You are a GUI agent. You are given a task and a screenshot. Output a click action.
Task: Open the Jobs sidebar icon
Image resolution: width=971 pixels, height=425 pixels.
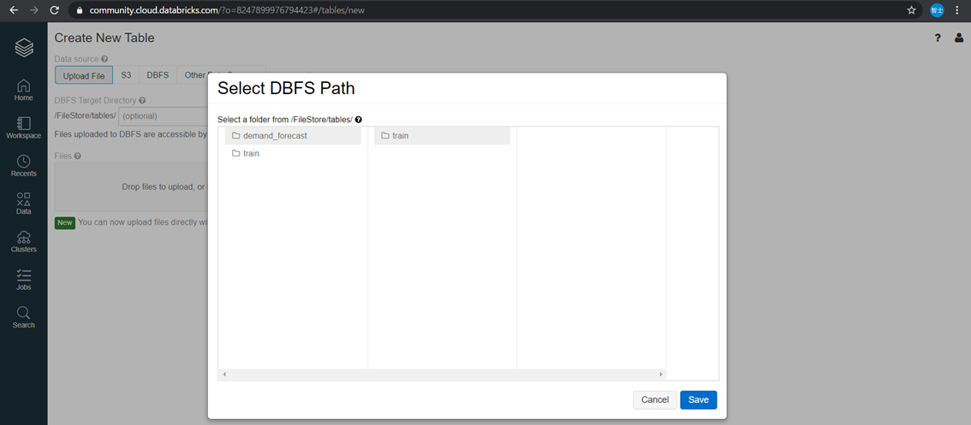coord(23,279)
